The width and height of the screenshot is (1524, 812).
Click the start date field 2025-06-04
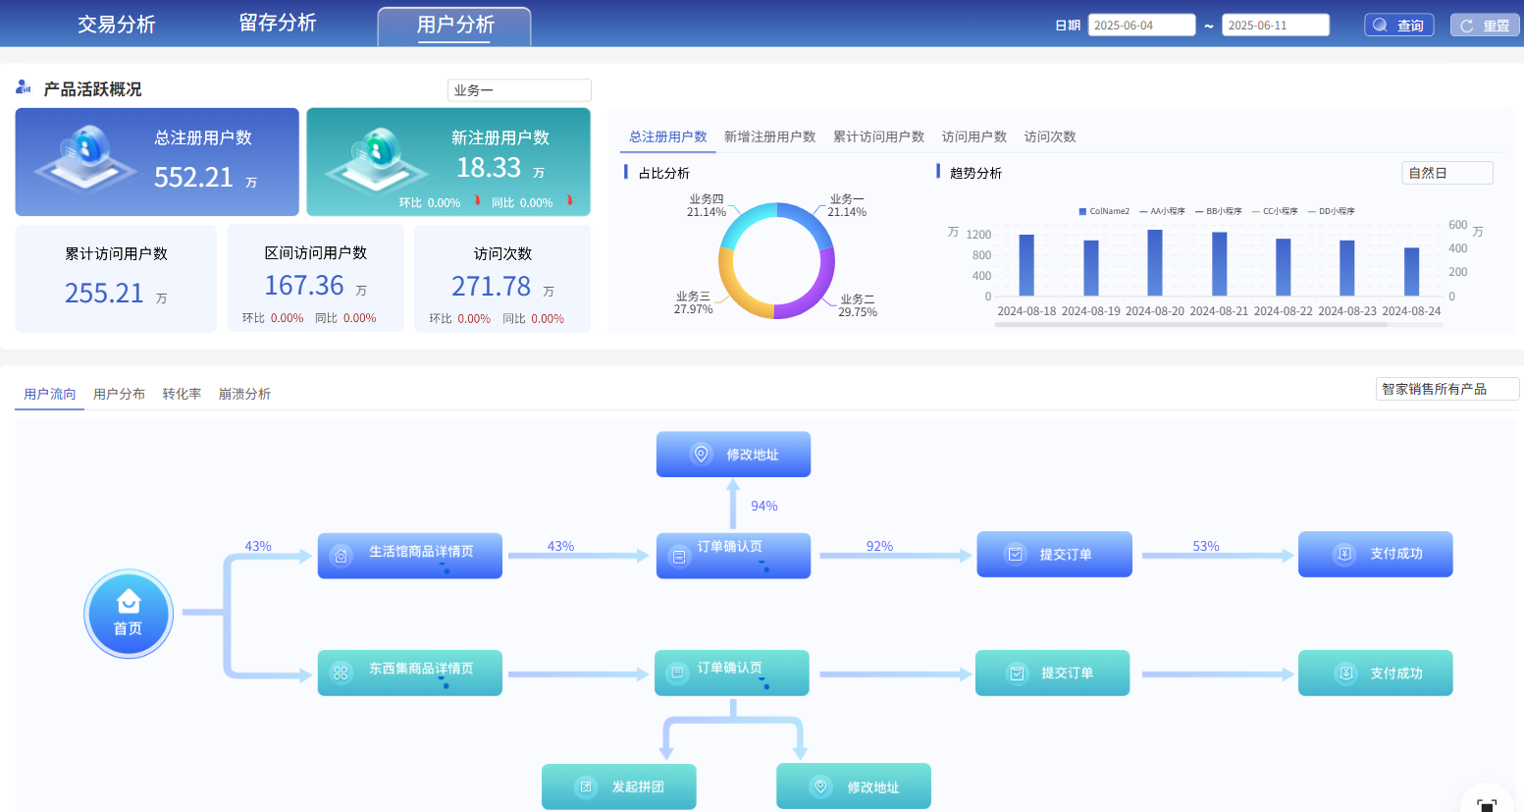click(1141, 26)
